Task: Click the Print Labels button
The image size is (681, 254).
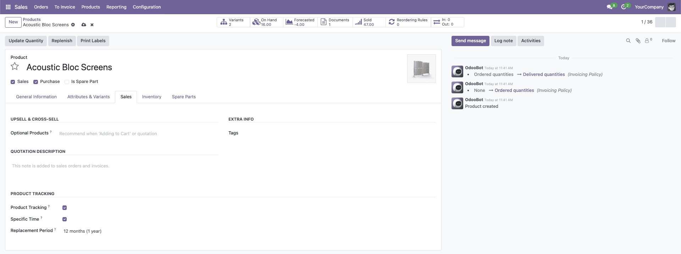Action: tap(93, 41)
